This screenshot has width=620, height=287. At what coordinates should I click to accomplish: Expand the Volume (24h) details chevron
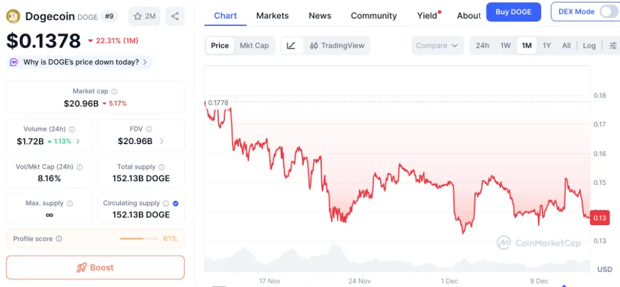[78, 141]
